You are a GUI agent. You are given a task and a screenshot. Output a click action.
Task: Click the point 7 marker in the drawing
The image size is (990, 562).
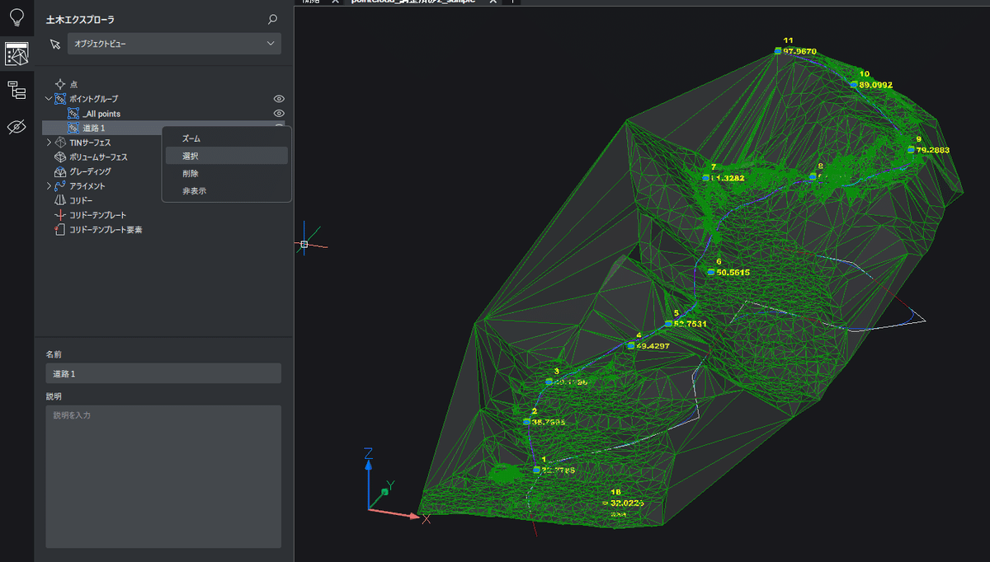(x=706, y=177)
